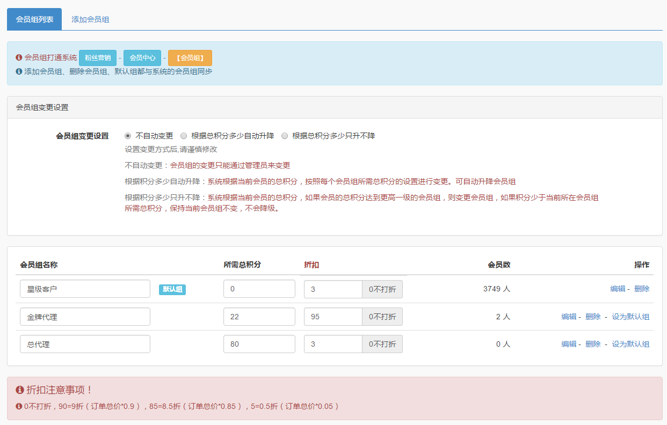Viewport: 667px width, 425px height.
Task: Click the 2 人 member count
Action: 503,317
